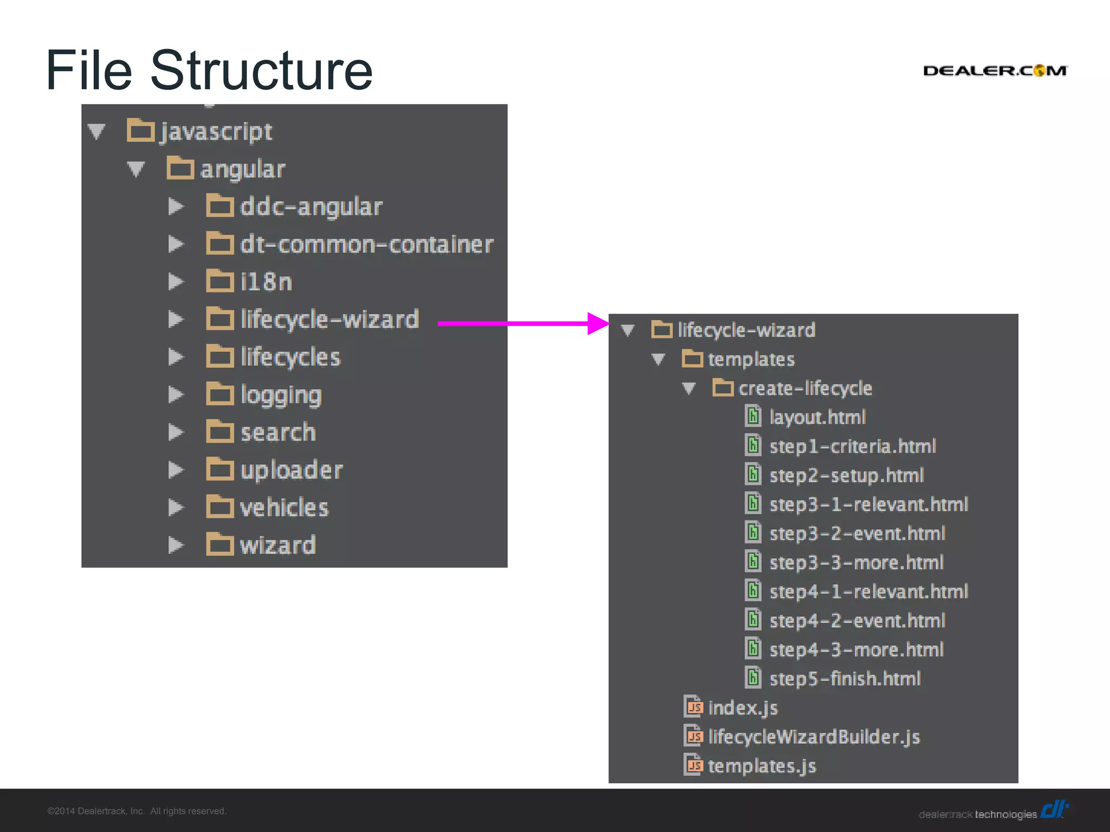This screenshot has width=1110, height=832.
Task: Click the step4-2-event.html file icon
Action: point(753,619)
